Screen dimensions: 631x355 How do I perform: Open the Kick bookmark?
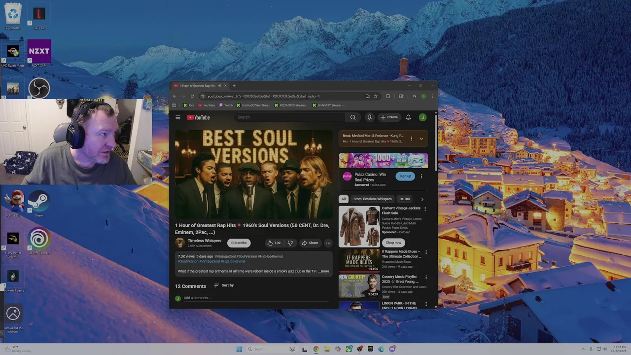point(189,105)
